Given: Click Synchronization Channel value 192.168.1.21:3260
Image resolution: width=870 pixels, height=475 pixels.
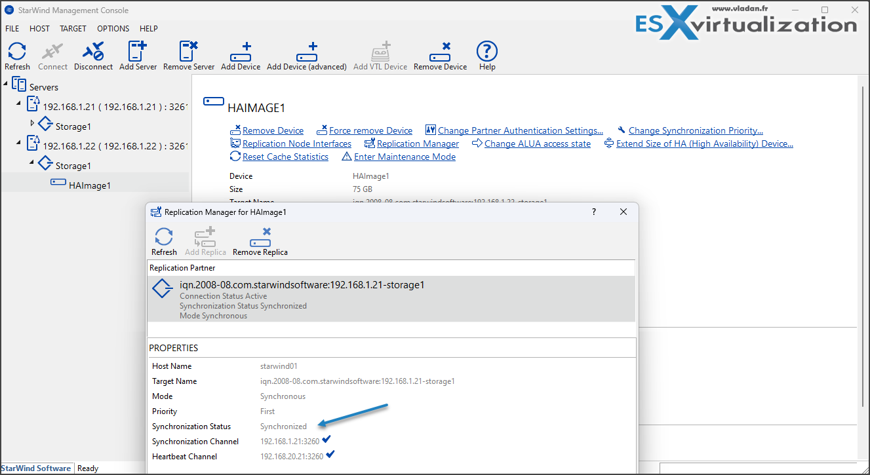Looking at the screenshot, I should pyautogui.click(x=291, y=442).
